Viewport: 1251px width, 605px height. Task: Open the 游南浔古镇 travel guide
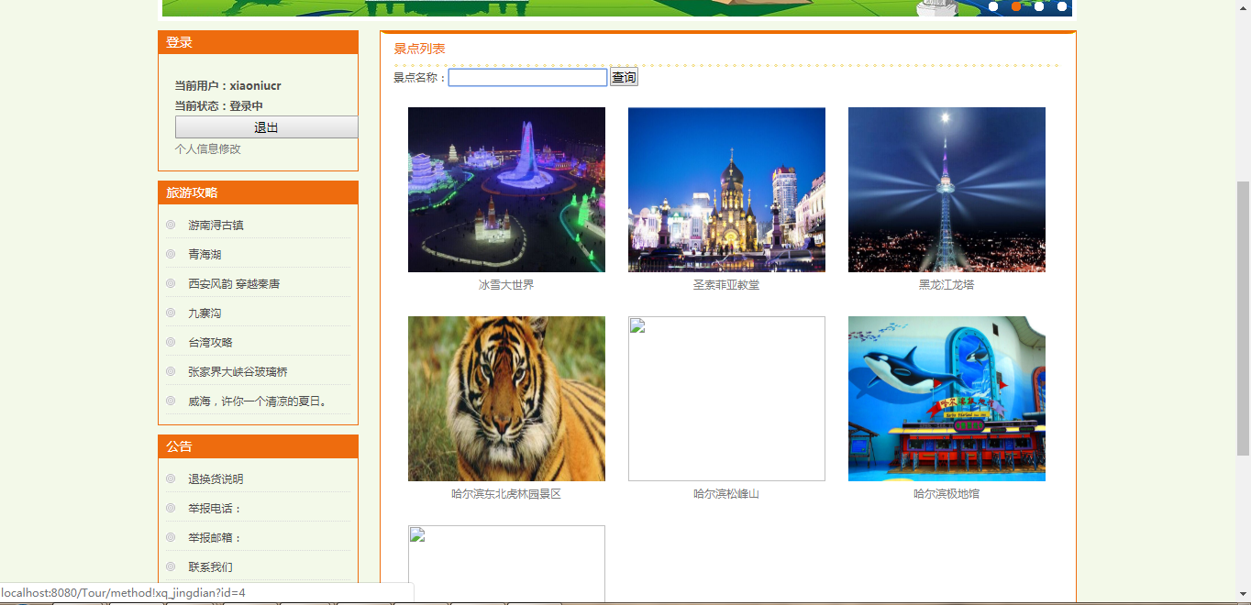coord(216,225)
